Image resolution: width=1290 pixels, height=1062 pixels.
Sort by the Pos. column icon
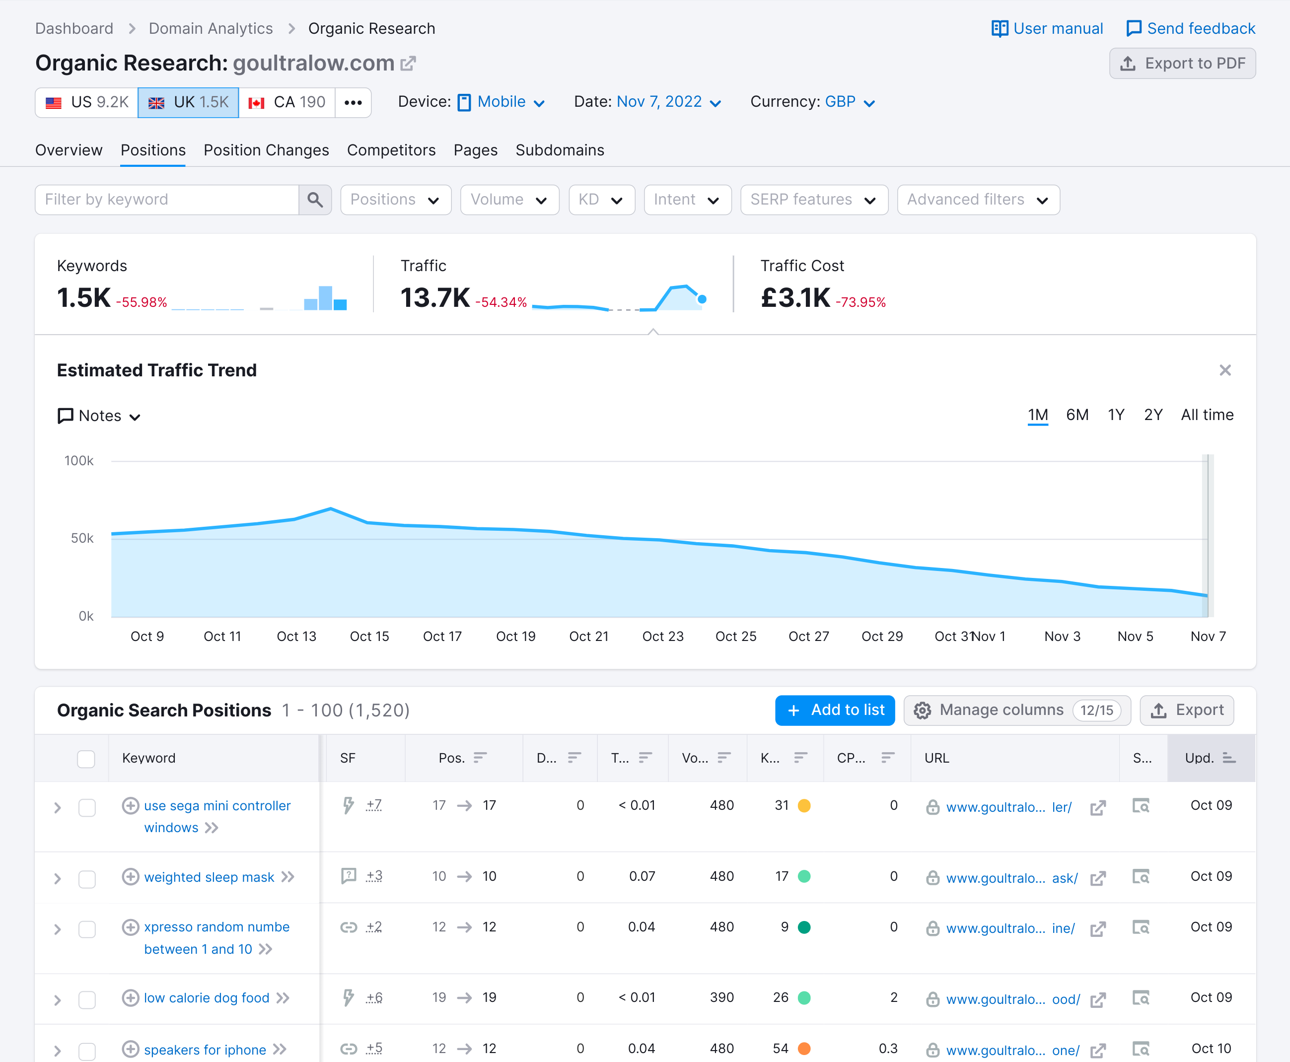click(480, 759)
